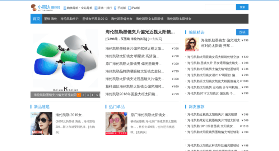
Task: Open 全站导航 link in header
Action: click(x=87, y=8)
